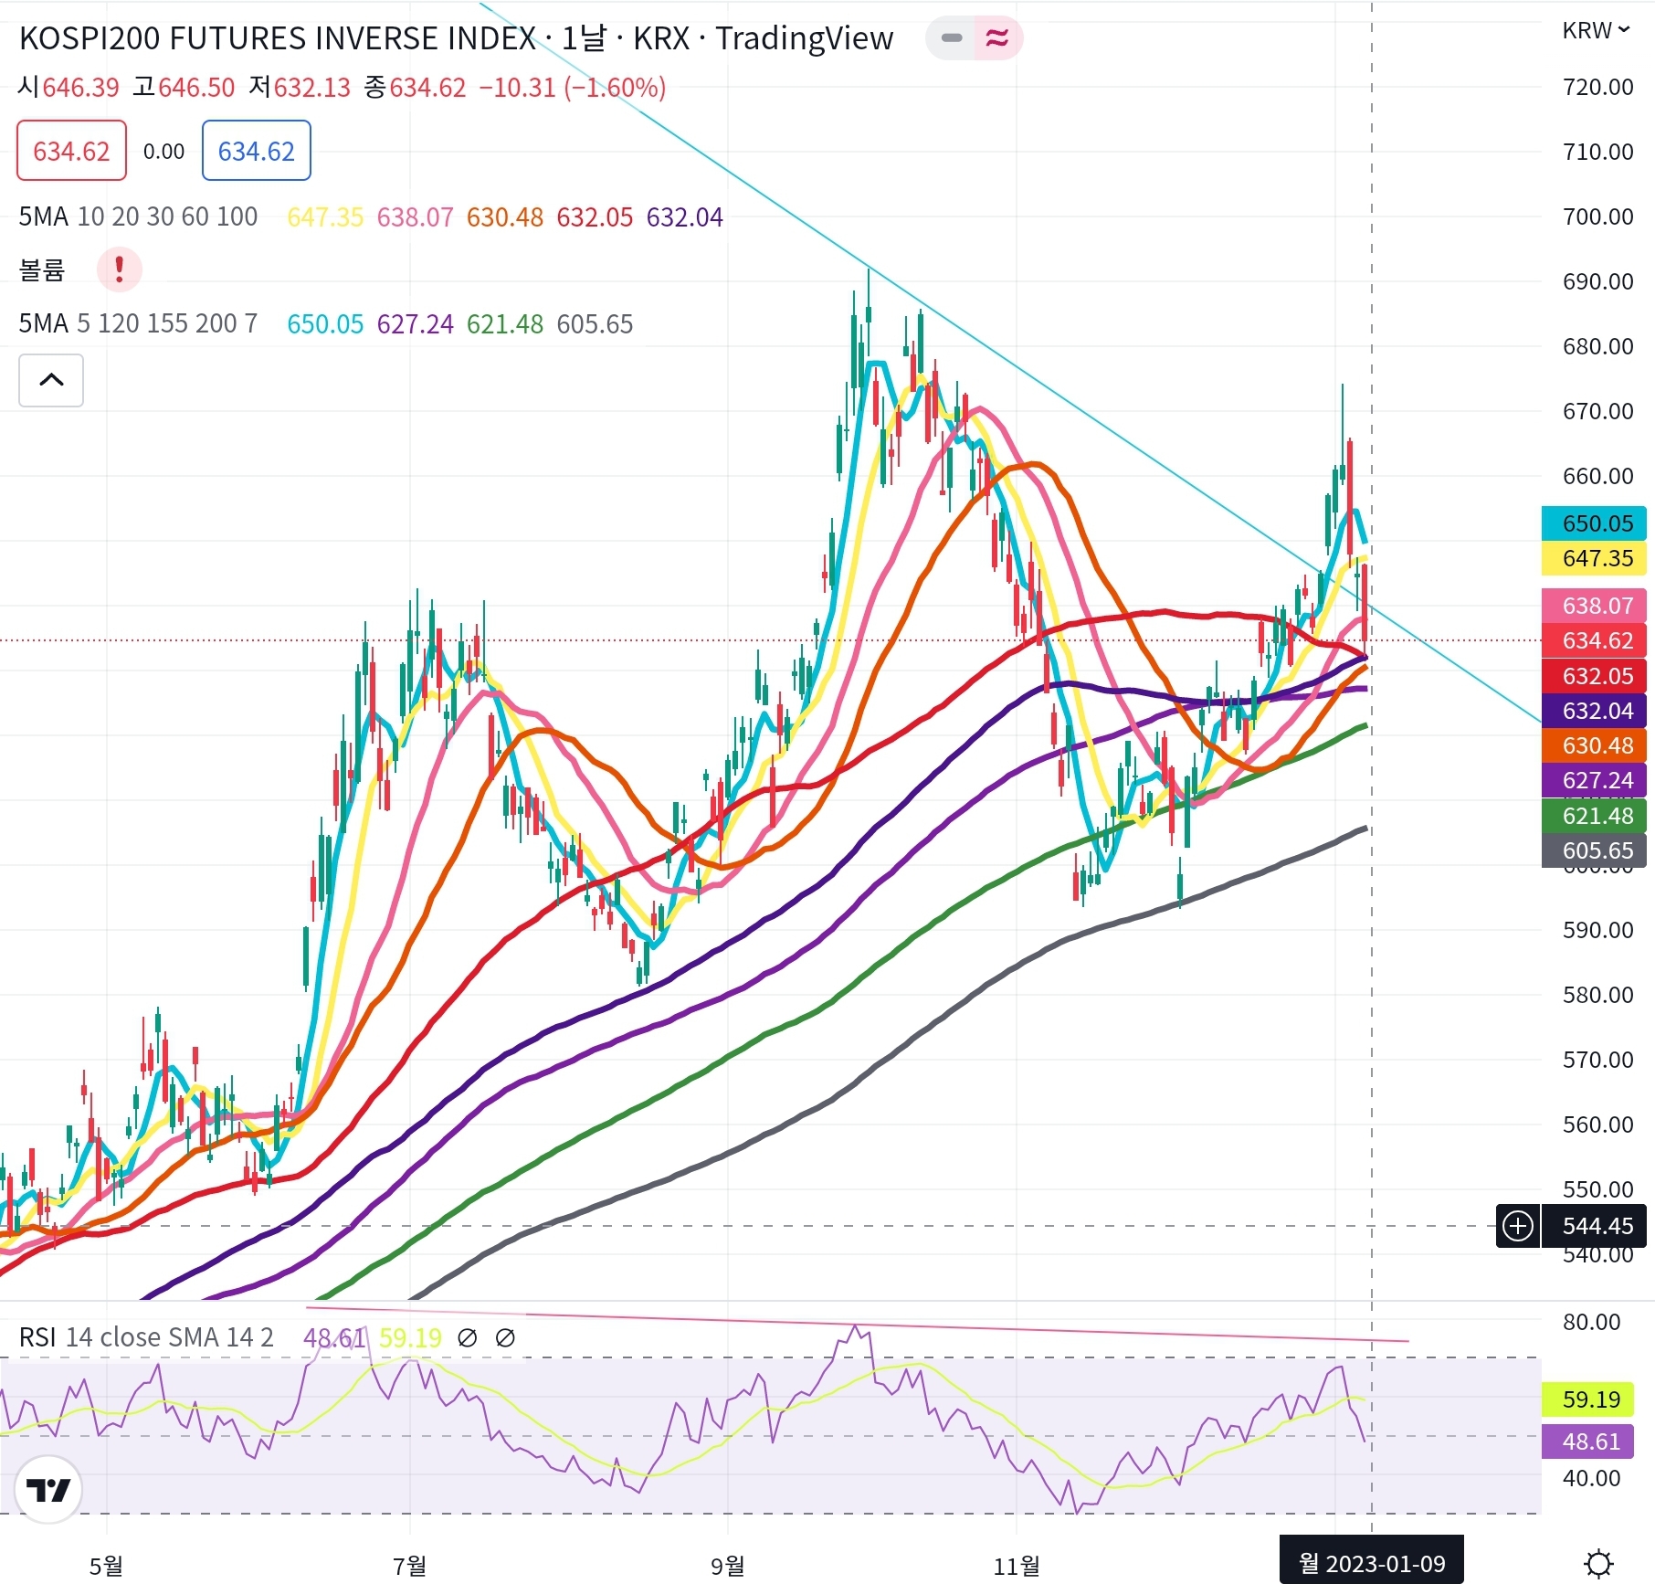1655x1584 pixels.
Task: Click the 720.00 price scale label
Action: point(1597,87)
